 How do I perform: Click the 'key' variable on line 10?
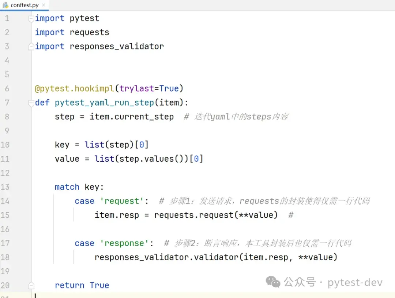[62, 145]
